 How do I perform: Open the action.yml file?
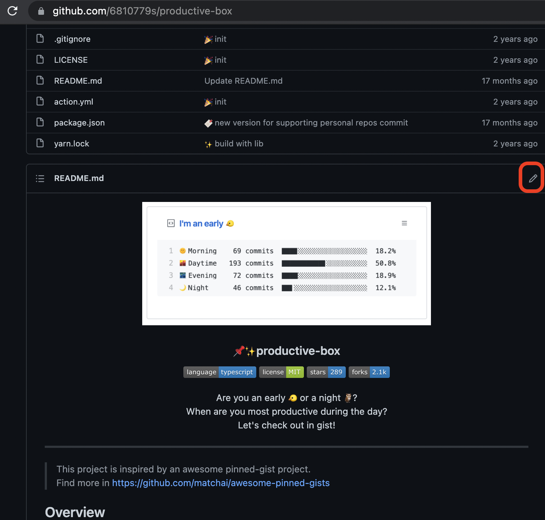tap(74, 102)
